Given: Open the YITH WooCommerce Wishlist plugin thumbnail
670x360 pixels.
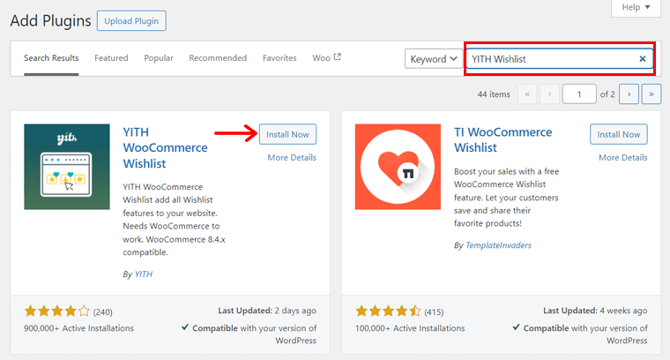Looking at the screenshot, I should click(x=67, y=167).
